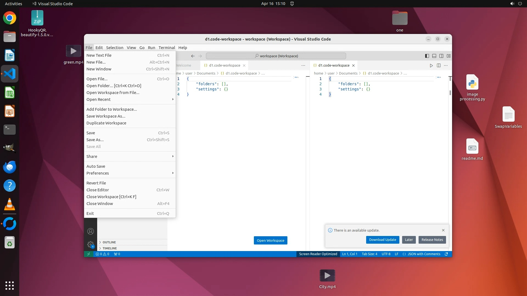Choose Save Workspace As... from File menu
The width and height of the screenshot is (527, 296).
(x=106, y=116)
